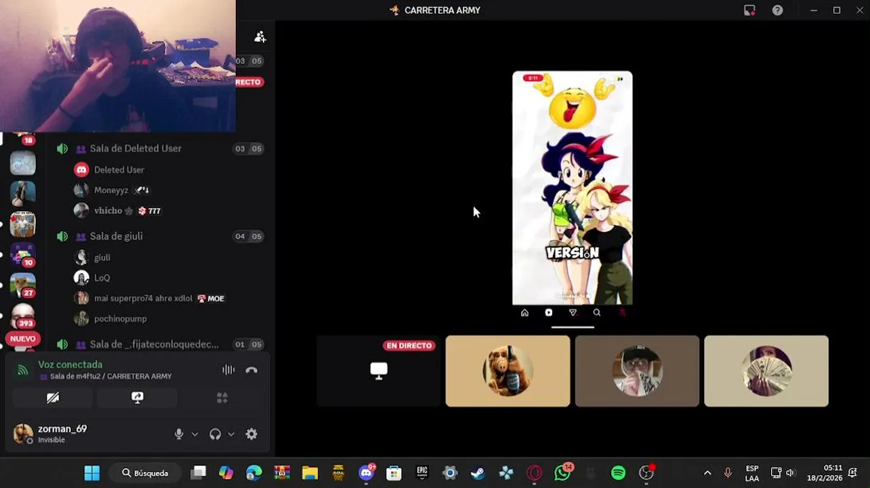Disconnect from the voice call
Viewport: 870px width, 488px height.
click(251, 370)
